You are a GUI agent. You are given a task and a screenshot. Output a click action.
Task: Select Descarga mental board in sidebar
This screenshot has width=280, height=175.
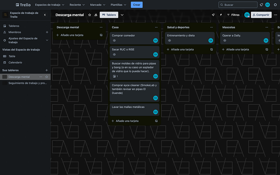pos(19,77)
